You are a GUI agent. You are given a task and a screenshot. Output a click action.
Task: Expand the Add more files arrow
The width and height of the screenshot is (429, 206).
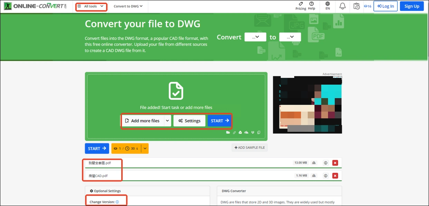pyautogui.click(x=168, y=121)
